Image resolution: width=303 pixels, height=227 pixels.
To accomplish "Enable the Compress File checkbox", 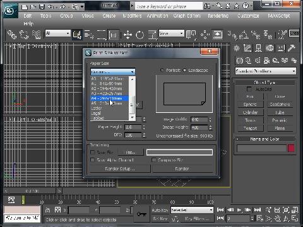I will click(154, 160).
